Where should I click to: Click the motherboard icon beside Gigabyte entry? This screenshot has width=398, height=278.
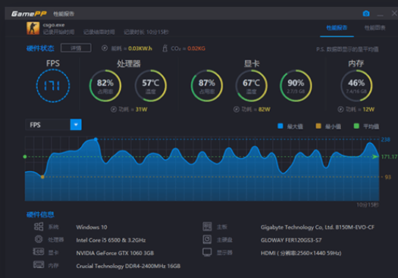207,226
